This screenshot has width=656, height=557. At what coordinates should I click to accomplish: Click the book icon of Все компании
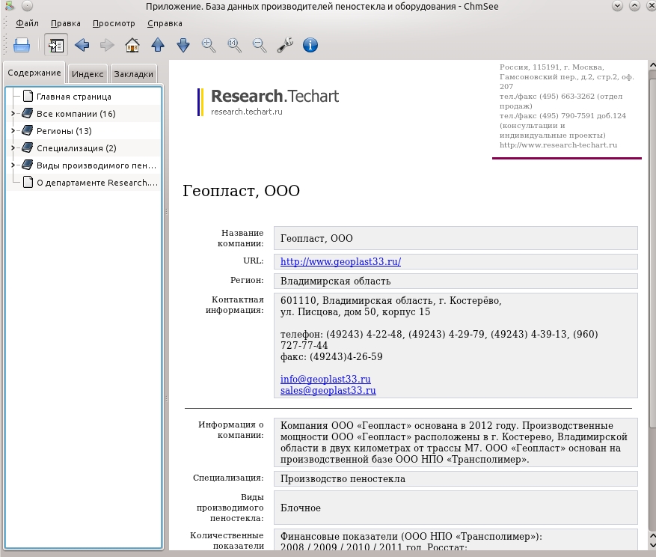click(x=28, y=113)
